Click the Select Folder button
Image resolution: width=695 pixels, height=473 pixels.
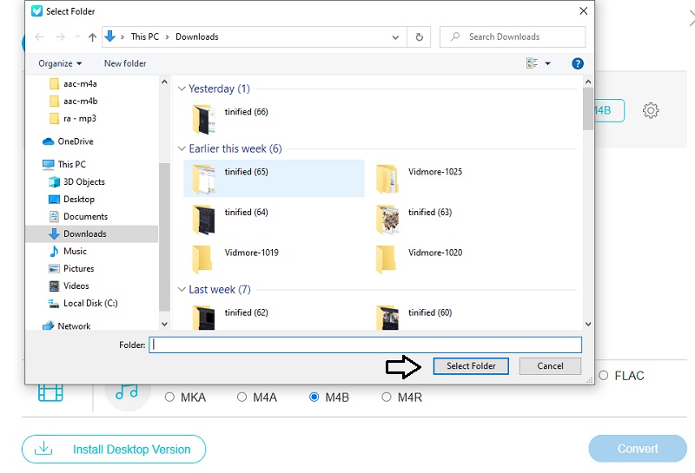coord(471,366)
